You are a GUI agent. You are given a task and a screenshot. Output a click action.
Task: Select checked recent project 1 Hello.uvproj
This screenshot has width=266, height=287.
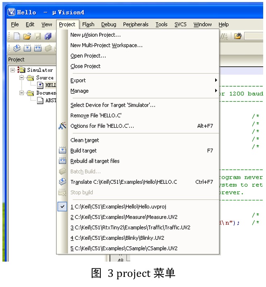(x=138, y=206)
